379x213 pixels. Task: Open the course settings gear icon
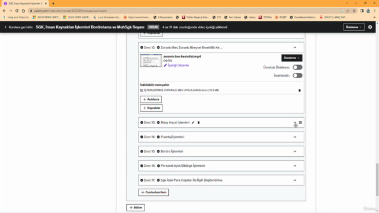coord(370,27)
